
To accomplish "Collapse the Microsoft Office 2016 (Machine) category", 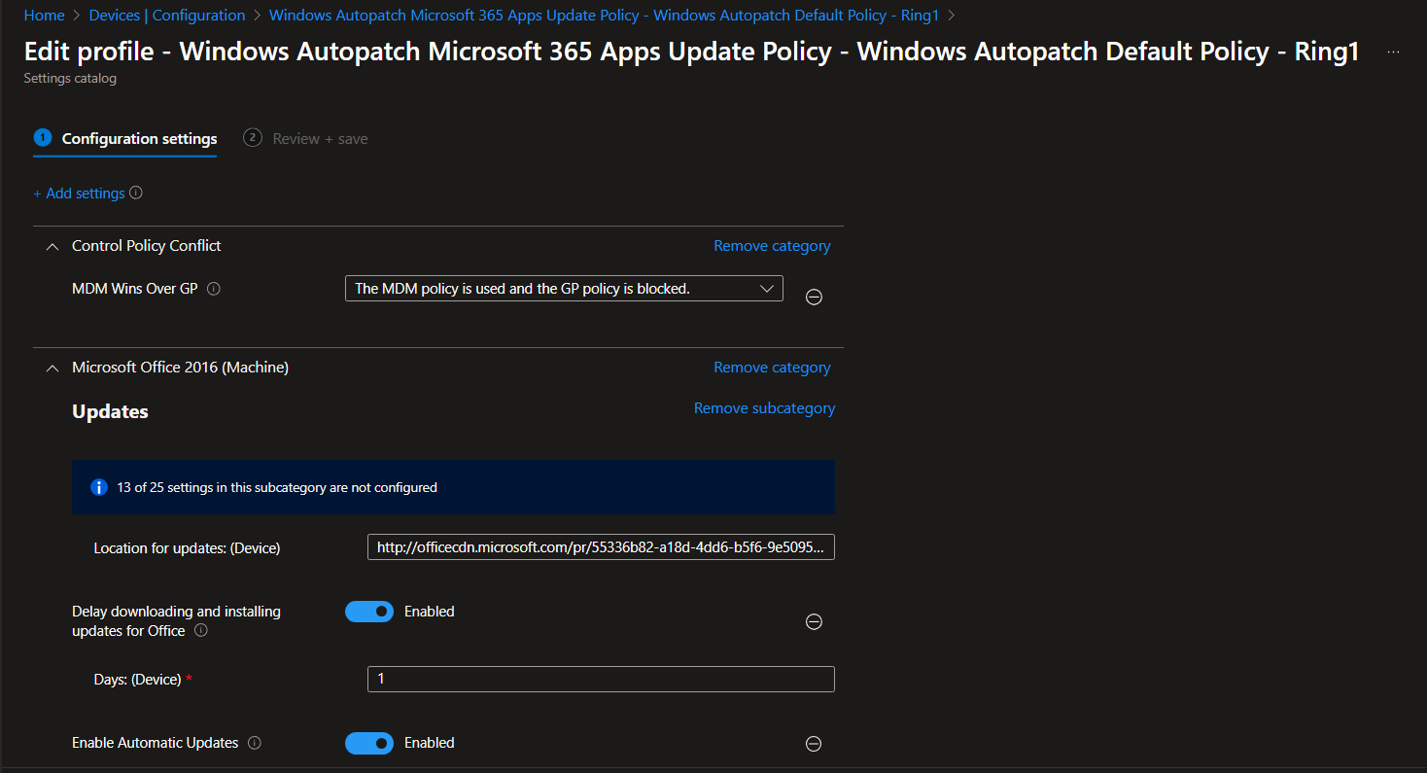I will click(x=52, y=368).
